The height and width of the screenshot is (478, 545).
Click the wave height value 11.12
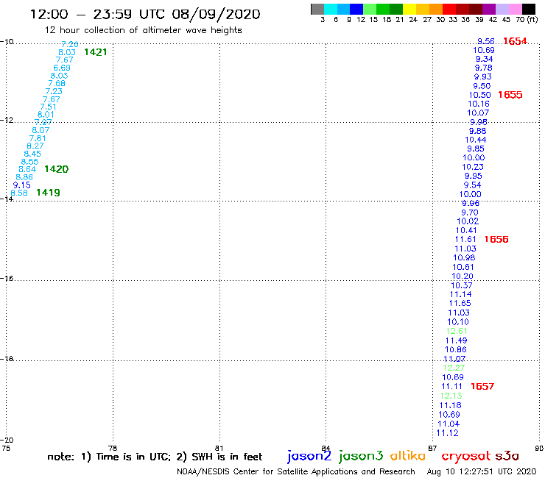pos(447,433)
